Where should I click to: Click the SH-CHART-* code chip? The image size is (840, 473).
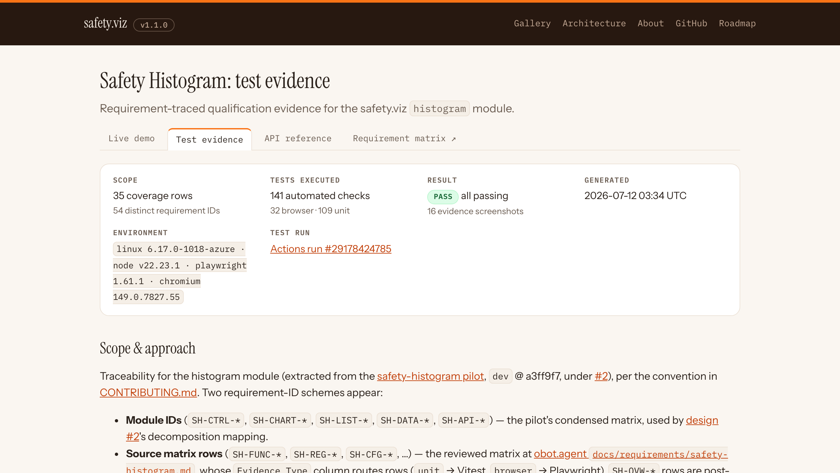point(280,420)
